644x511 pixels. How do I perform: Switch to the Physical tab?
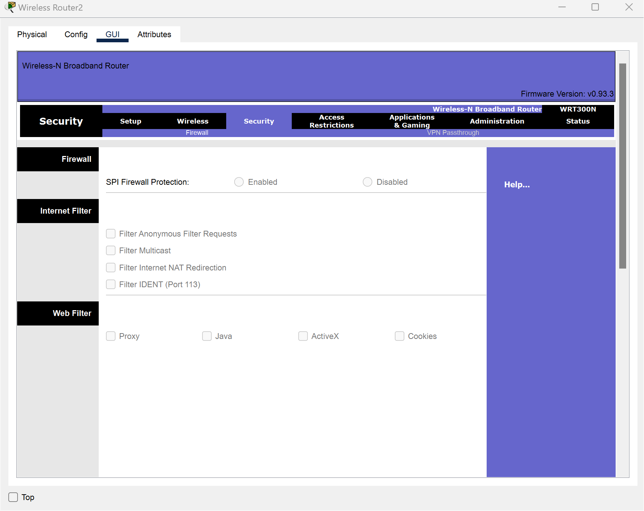point(32,34)
